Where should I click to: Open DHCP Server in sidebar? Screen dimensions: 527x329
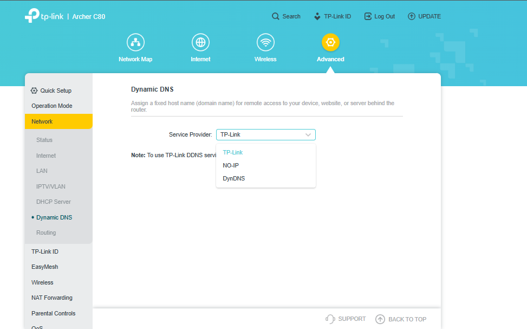point(54,202)
